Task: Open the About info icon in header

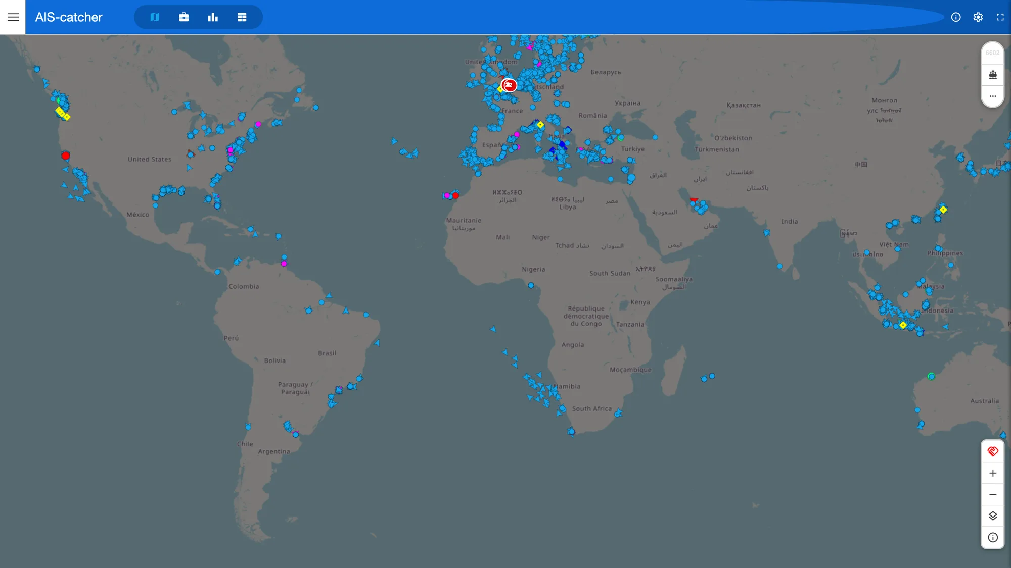Action: [x=956, y=17]
